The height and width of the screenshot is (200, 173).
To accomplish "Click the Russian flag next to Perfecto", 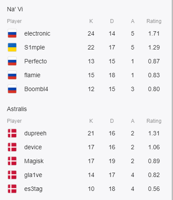I will pyautogui.click(x=12, y=61).
